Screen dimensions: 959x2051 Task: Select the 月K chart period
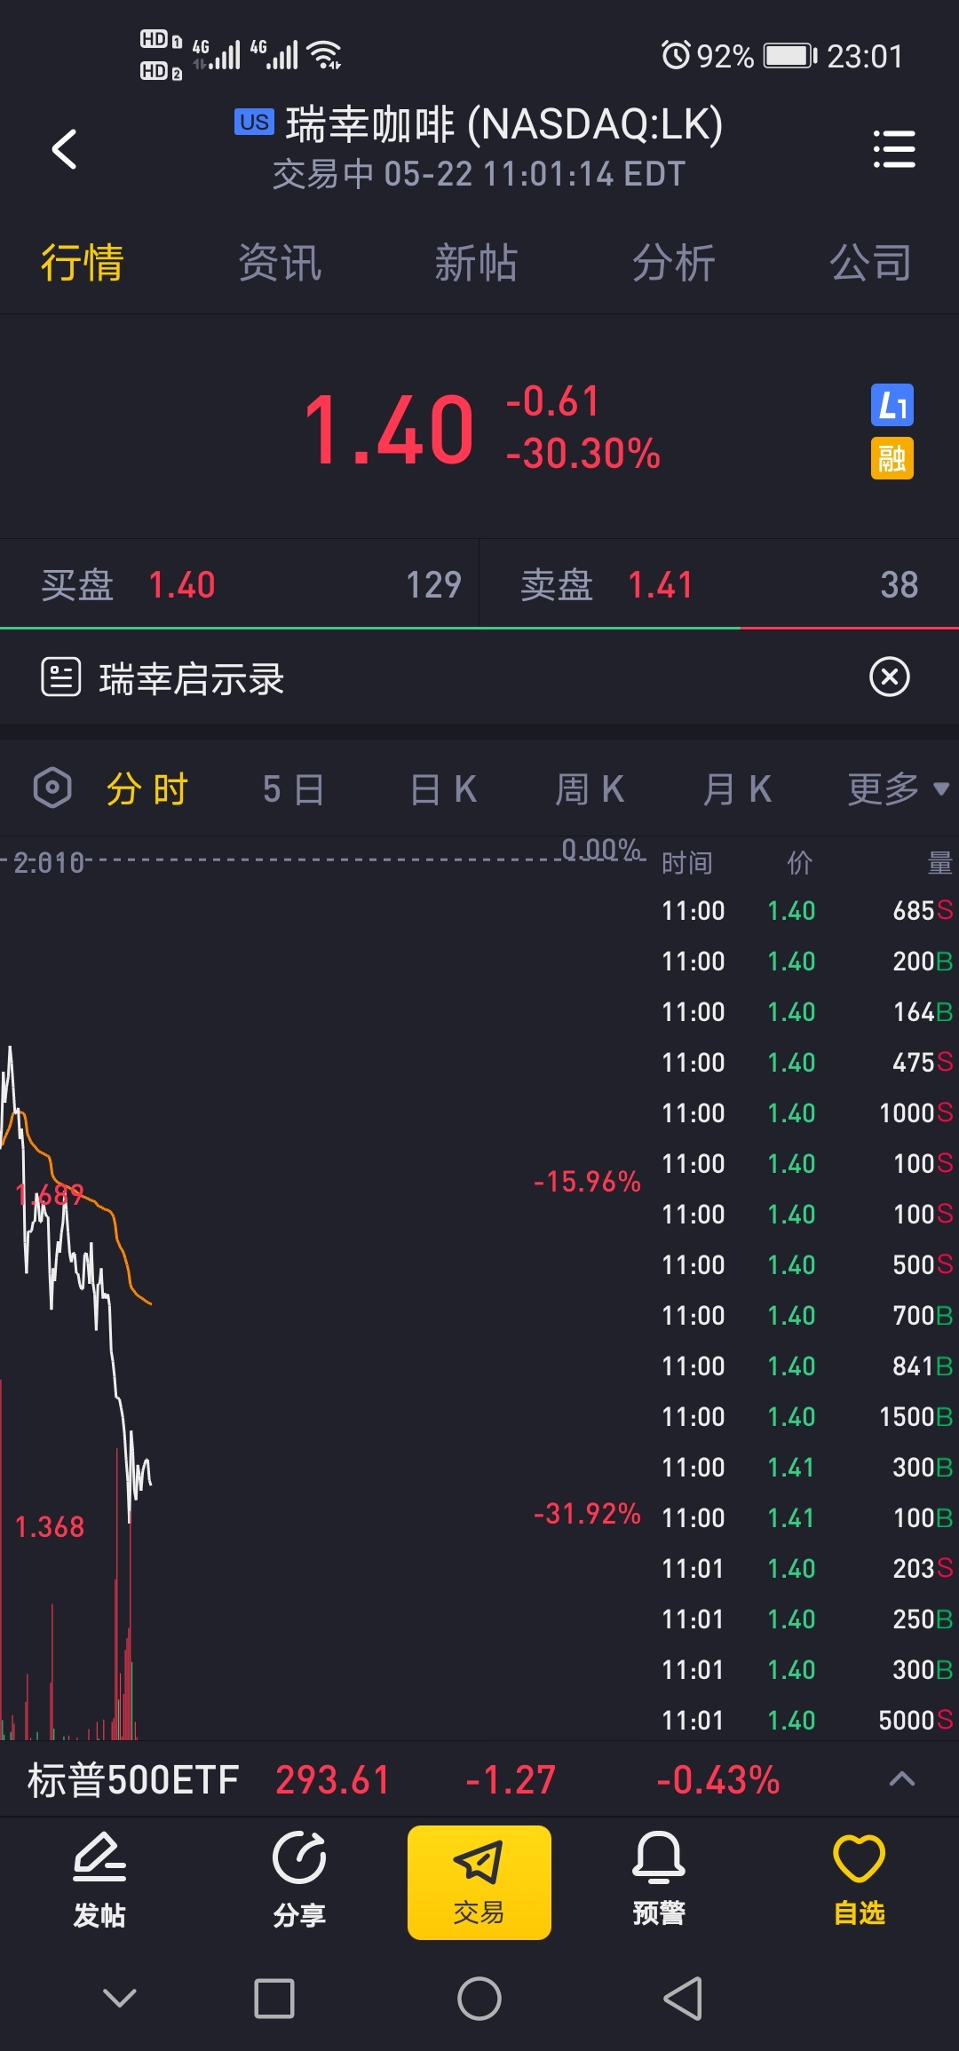pyautogui.click(x=737, y=788)
